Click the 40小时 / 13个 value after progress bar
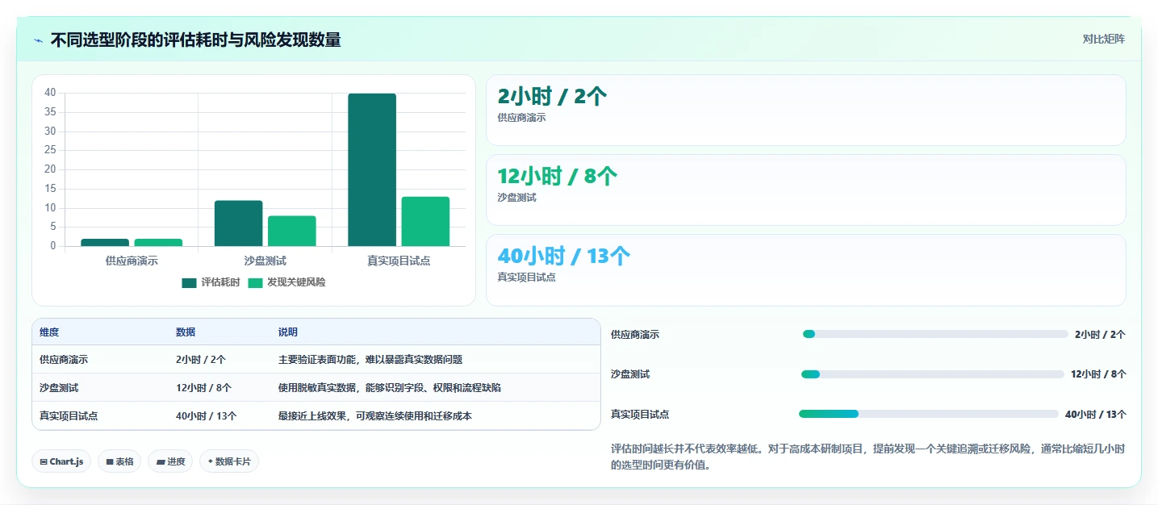 tap(1096, 415)
